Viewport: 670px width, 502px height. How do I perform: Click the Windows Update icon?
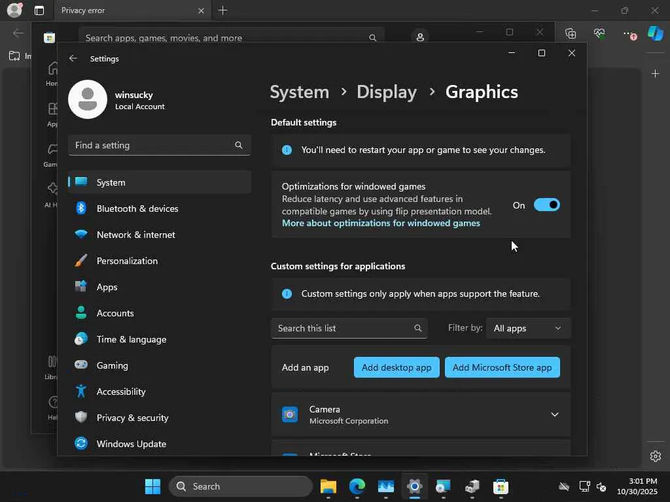[x=81, y=444]
